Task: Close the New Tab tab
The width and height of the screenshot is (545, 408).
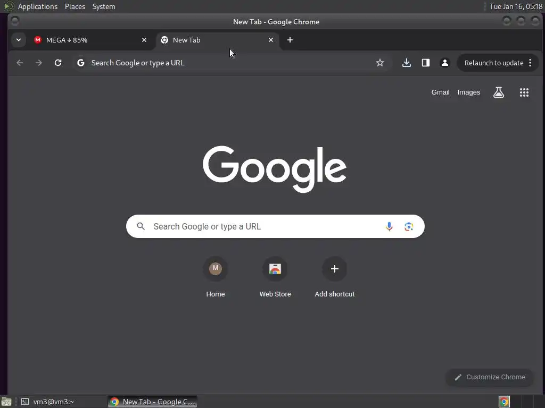Action: coord(271,40)
